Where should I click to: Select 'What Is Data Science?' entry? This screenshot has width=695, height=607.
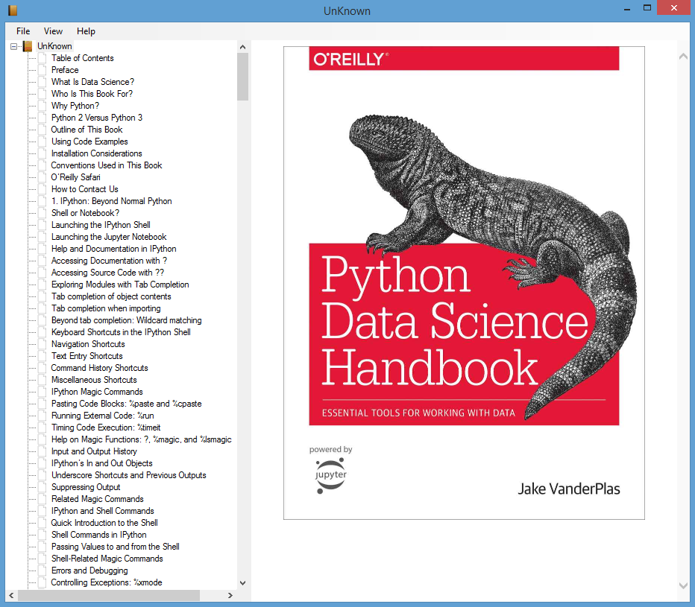click(92, 82)
